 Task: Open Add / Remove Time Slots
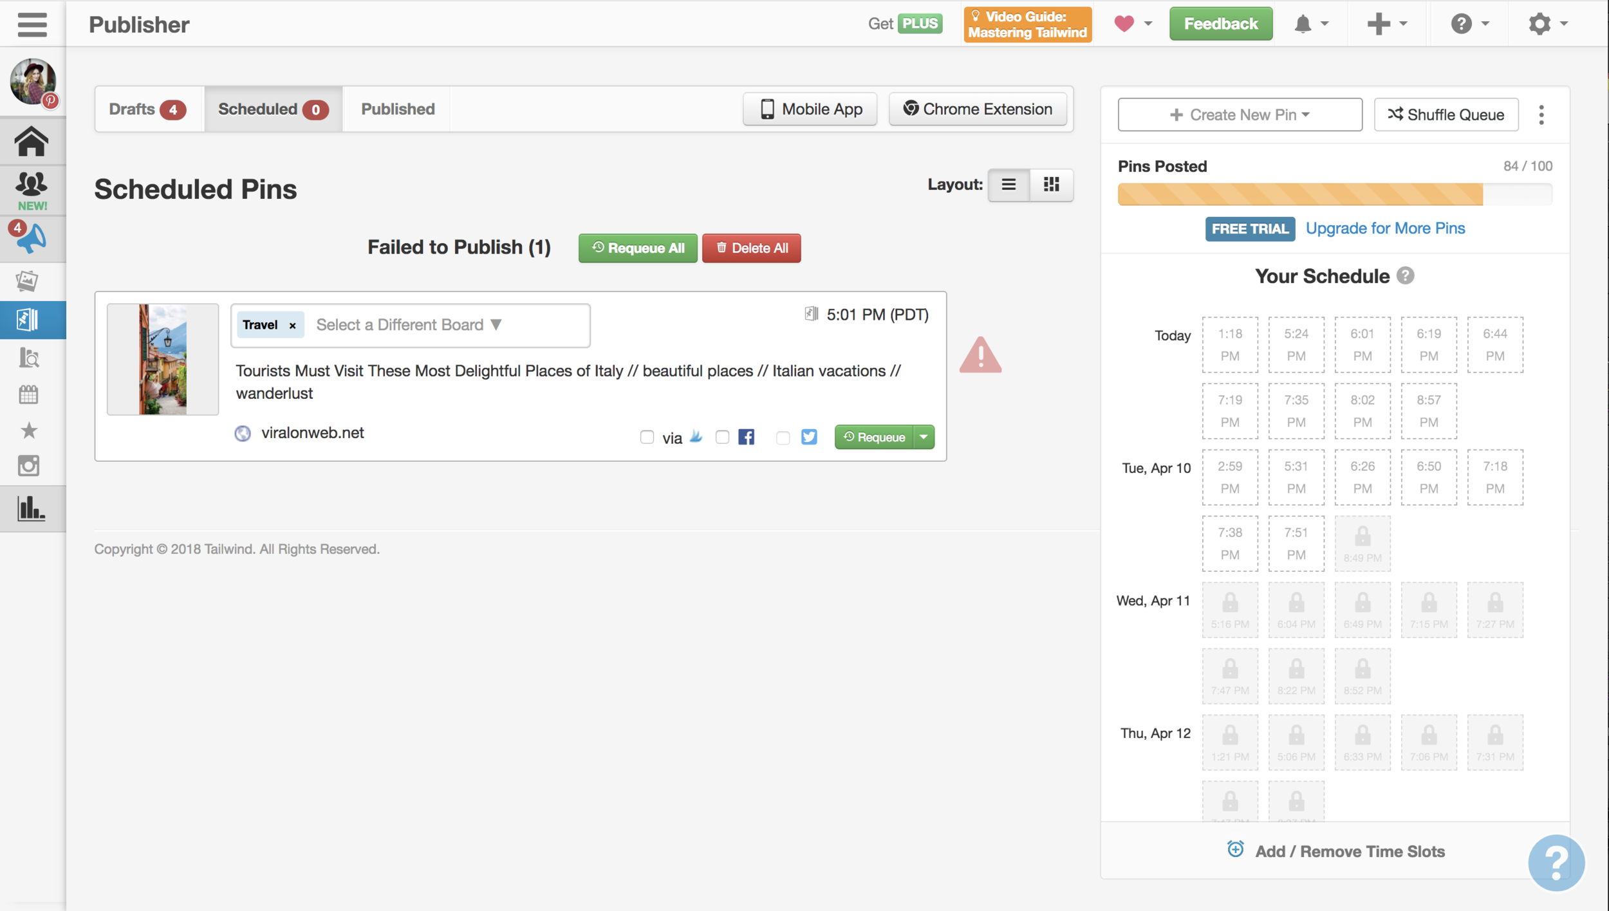pos(1336,851)
